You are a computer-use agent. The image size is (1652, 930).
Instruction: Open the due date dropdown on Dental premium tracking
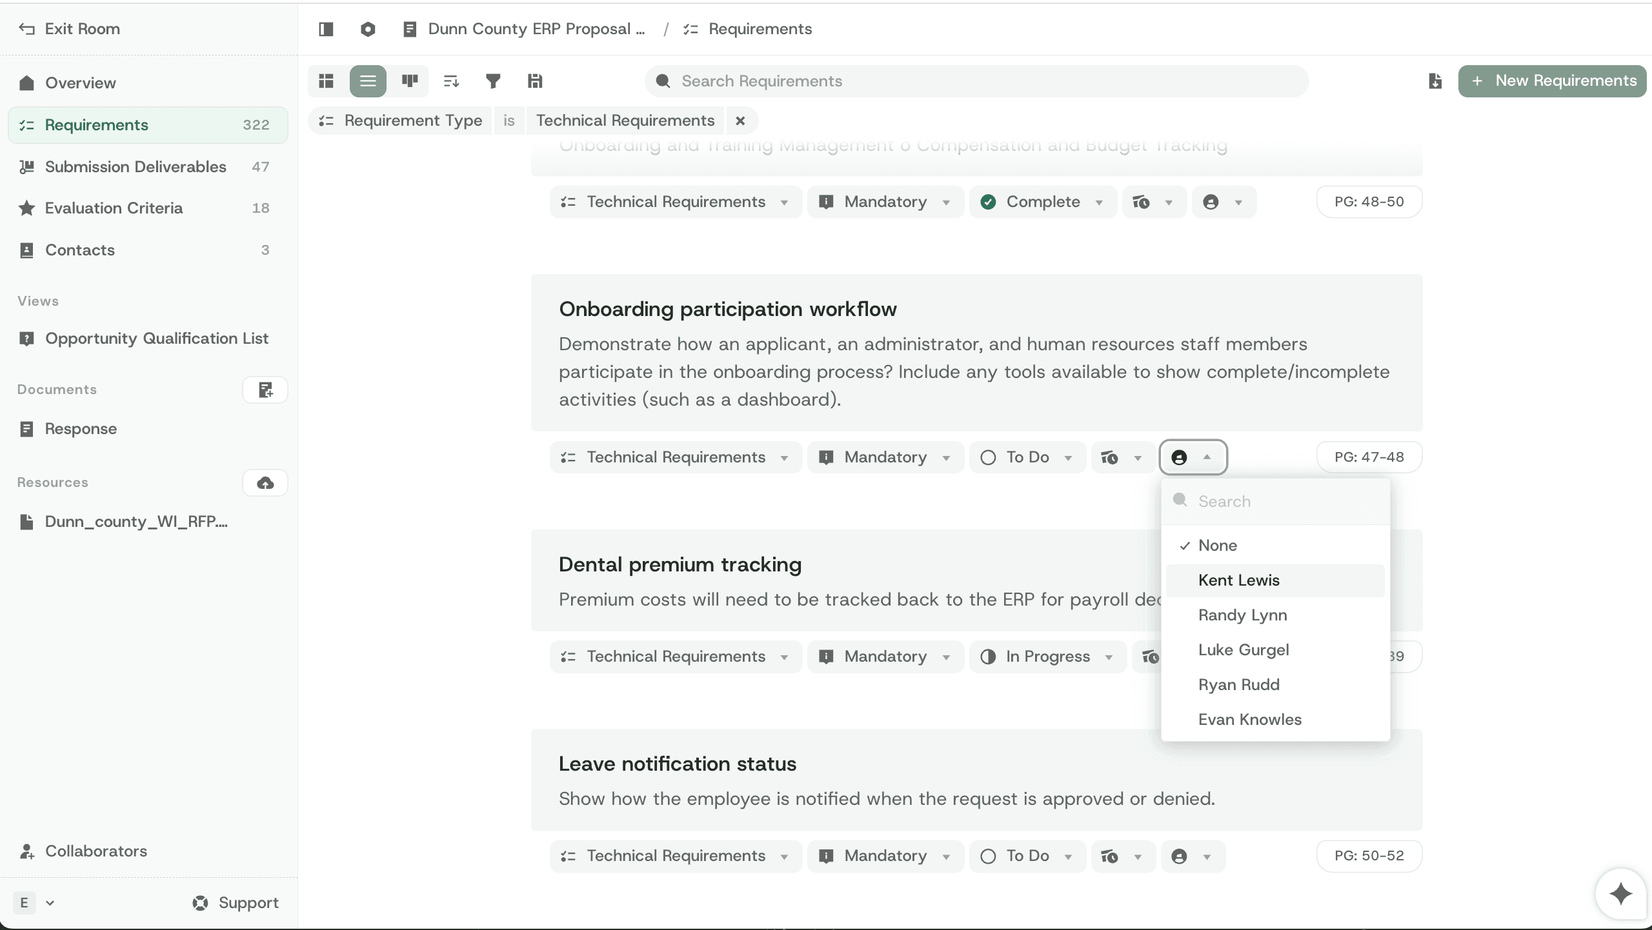1152,657
